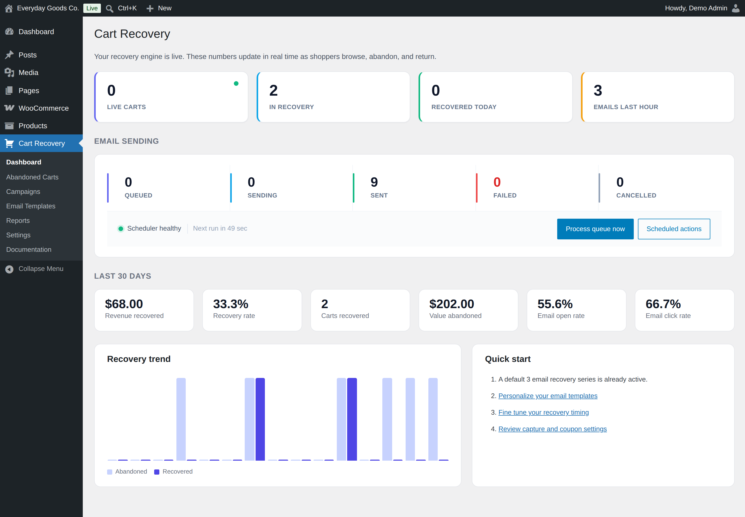The width and height of the screenshot is (745, 517).
Task: Click the Next run in 49 sec text
Action: click(220, 228)
